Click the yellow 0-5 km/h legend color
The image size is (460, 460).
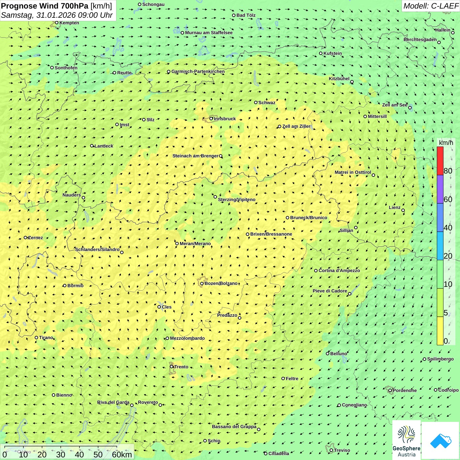[x=440, y=331]
